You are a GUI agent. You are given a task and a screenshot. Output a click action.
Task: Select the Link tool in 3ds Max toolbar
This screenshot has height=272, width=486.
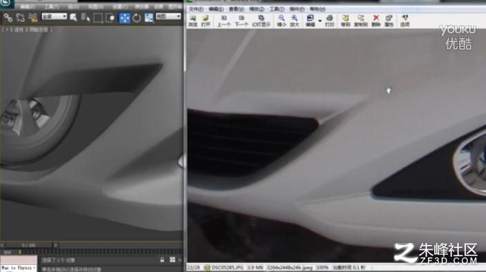coord(8,18)
